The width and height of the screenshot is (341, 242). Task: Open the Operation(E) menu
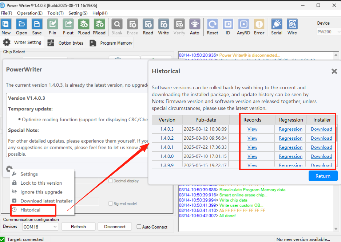(30, 13)
